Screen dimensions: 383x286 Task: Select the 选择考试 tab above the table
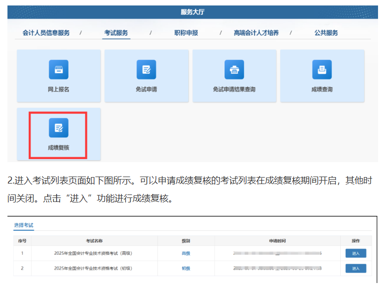[24, 225]
